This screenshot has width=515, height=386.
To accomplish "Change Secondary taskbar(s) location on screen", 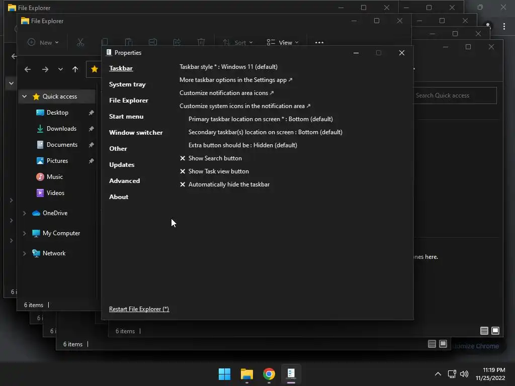I will (266, 132).
